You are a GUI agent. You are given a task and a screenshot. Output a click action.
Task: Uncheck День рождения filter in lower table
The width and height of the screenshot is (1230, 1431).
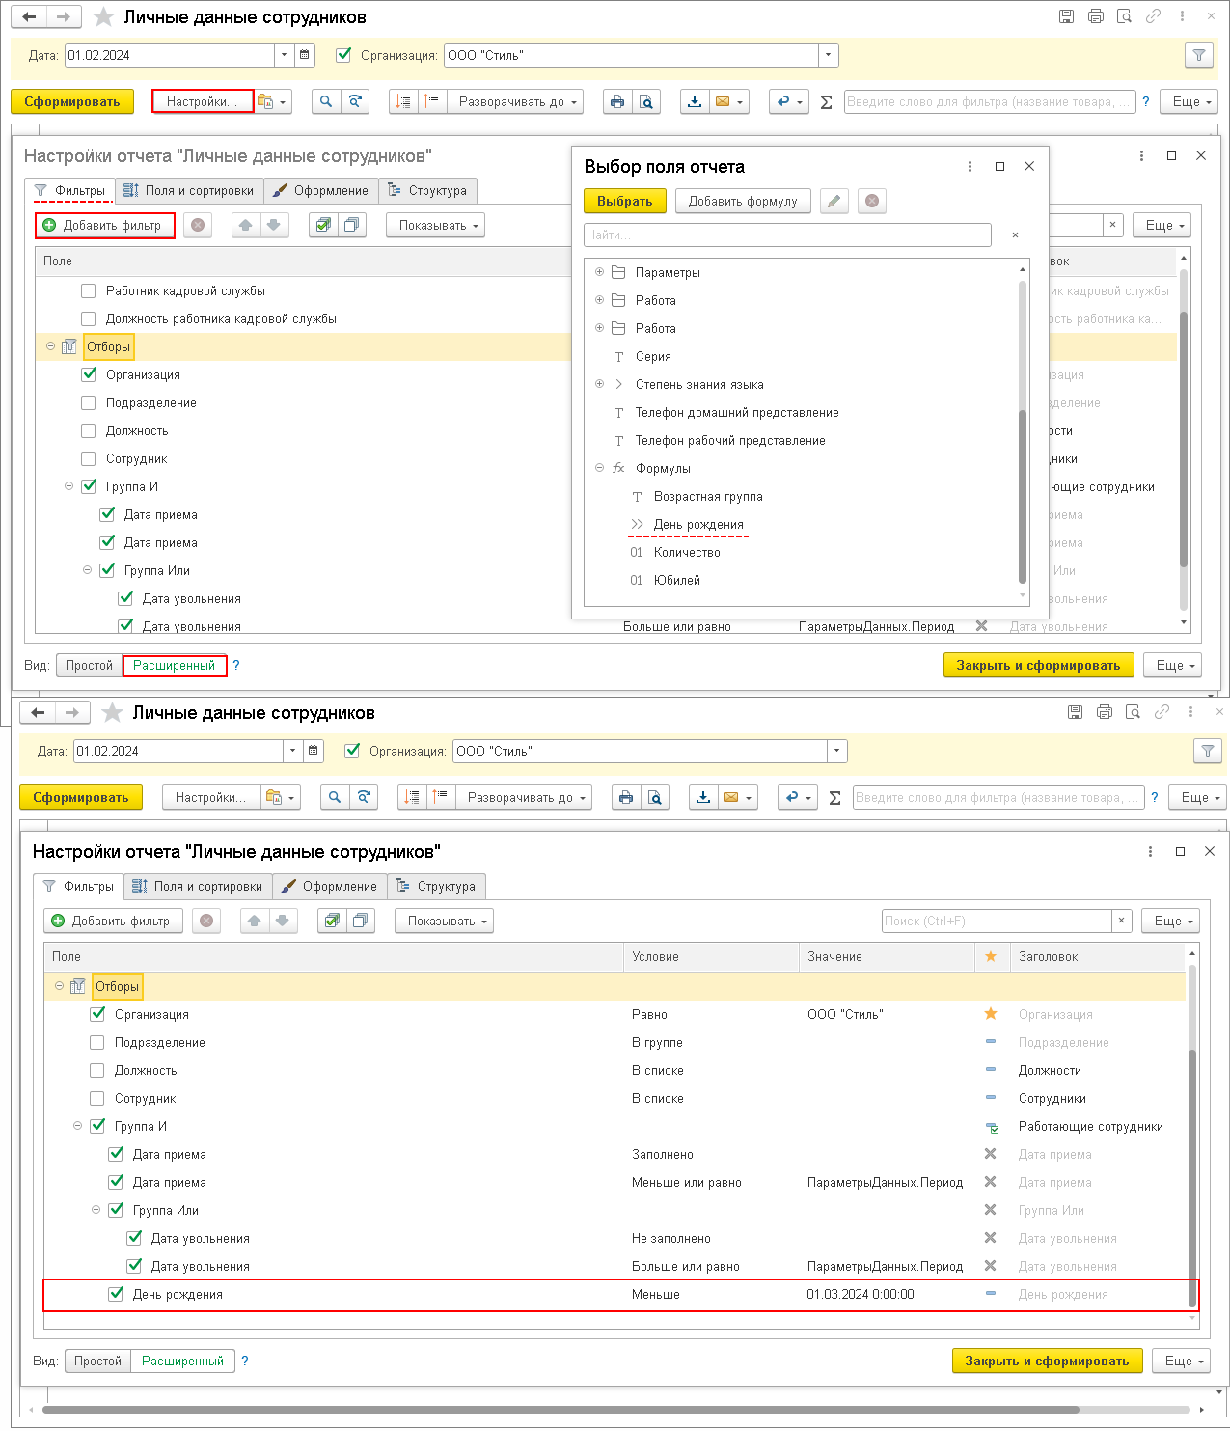tap(116, 1294)
